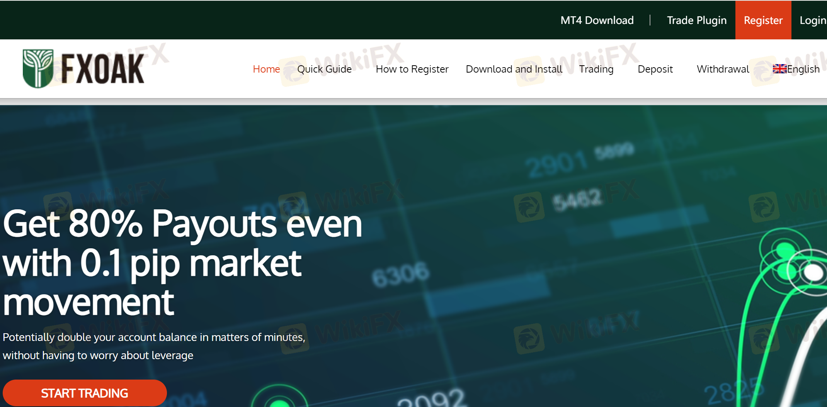Click the 'Get 80% Payouts' headline
This screenshot has height=407, width=827.
182,262
